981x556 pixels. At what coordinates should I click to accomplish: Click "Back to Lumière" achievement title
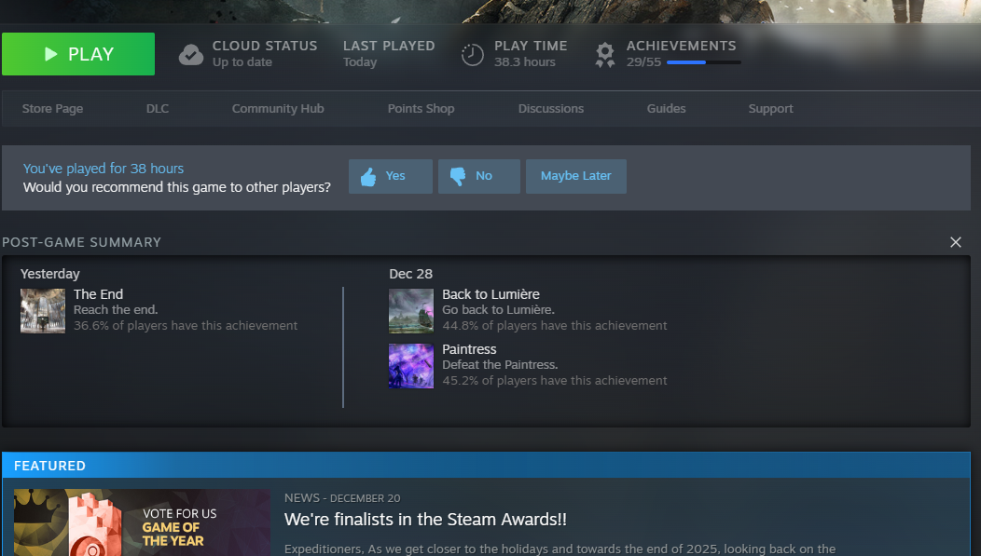coord(490,294)
